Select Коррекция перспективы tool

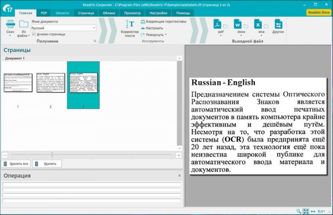tap(164, 21)
